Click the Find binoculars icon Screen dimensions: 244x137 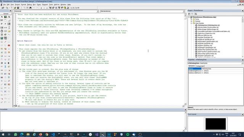(x=30, y=8)
